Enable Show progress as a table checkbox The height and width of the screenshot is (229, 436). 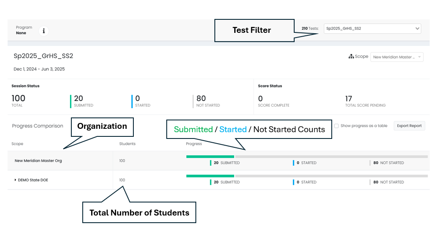tap(336, 126)
